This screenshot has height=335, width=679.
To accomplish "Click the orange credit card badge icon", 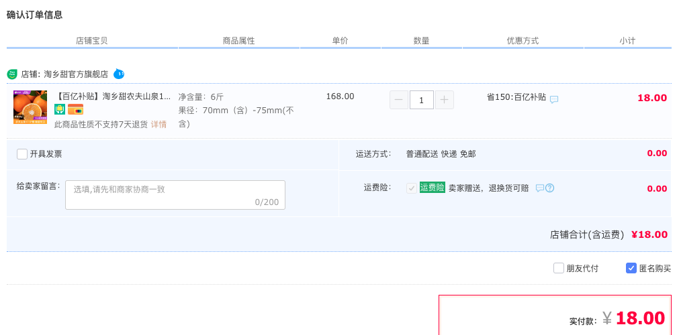I will pos(75,109).
